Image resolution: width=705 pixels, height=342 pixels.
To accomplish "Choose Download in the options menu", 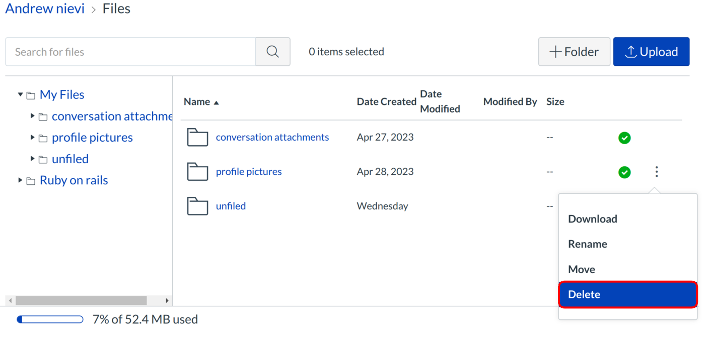I will click(x=592, y=219).
